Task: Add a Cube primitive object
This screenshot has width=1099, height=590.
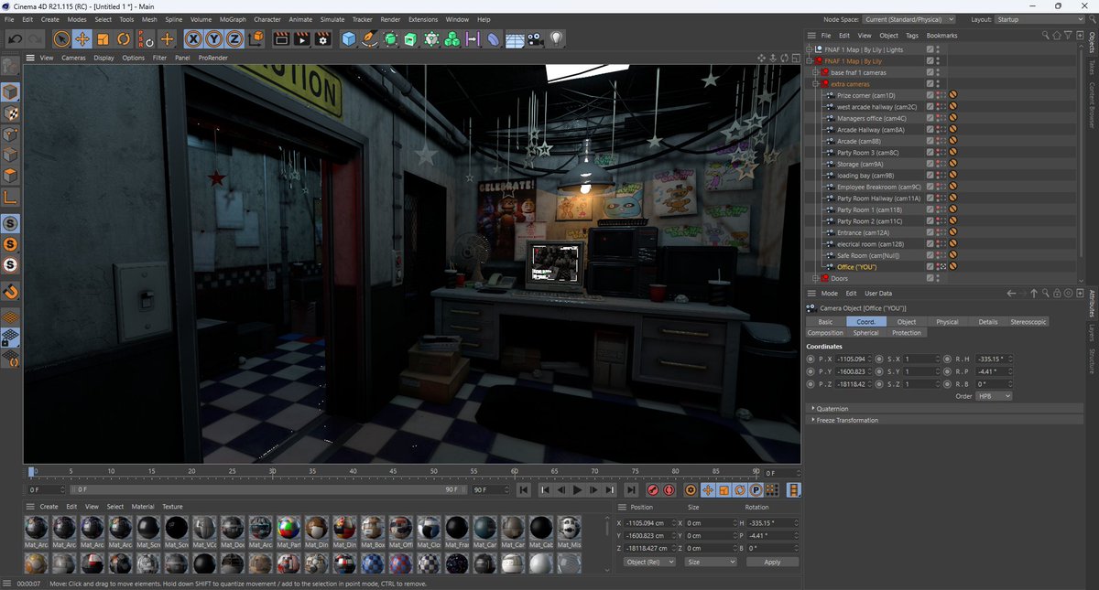Action: tap(349, 39)
